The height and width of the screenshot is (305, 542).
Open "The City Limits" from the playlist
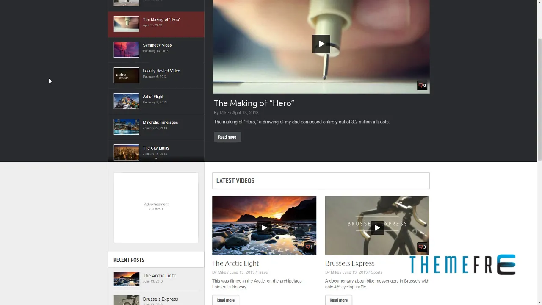coord(156,150)
